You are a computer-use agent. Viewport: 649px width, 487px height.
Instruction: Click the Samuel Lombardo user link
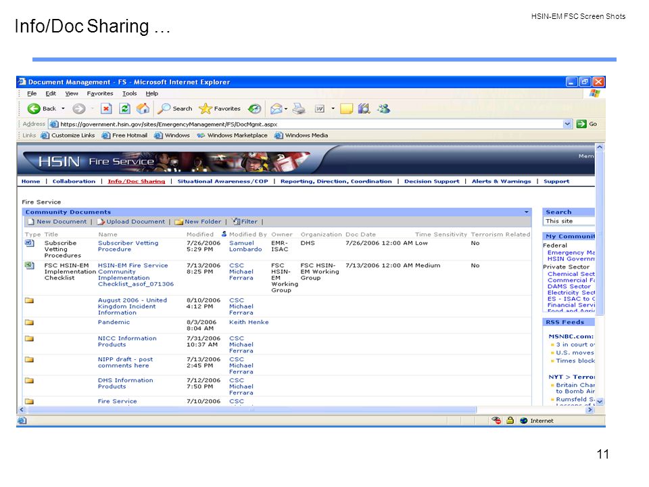point(245,246)
